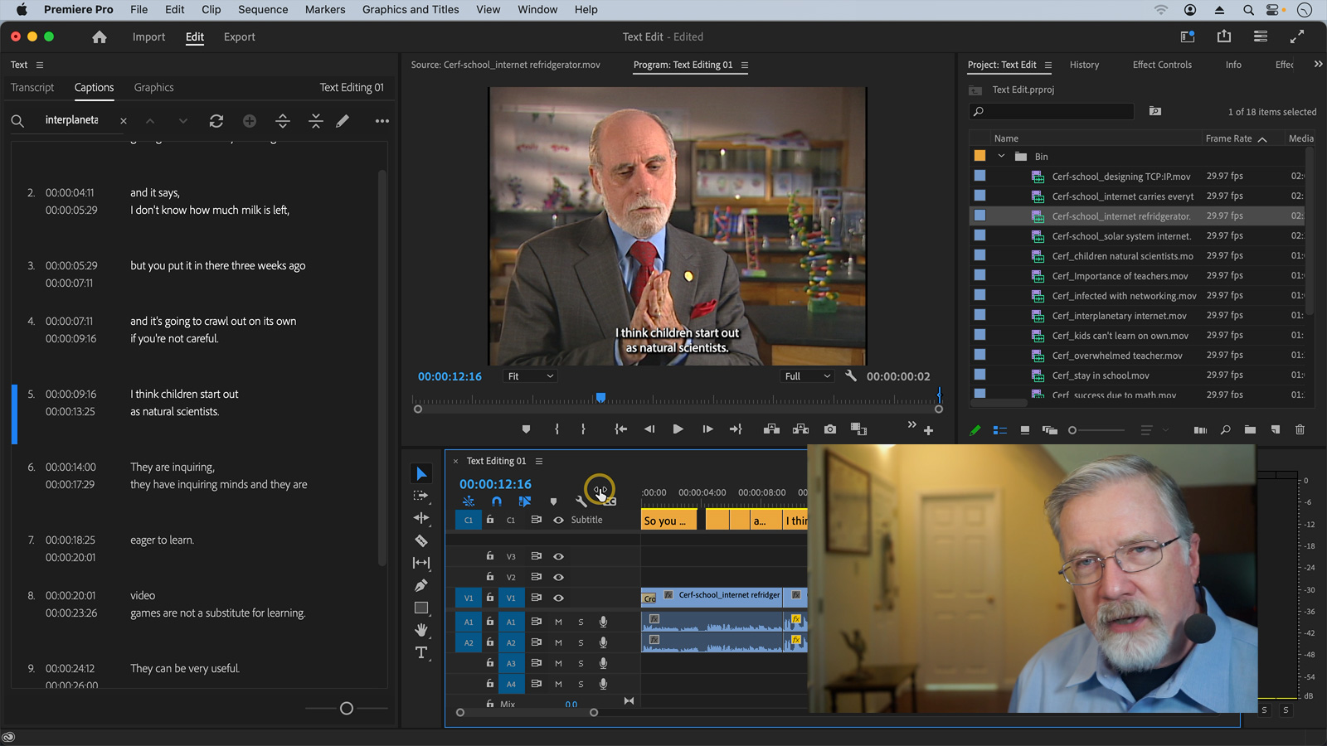Click Program monitor playhead marker
Screen dimensions: 1327x746
tap(600, 398)
